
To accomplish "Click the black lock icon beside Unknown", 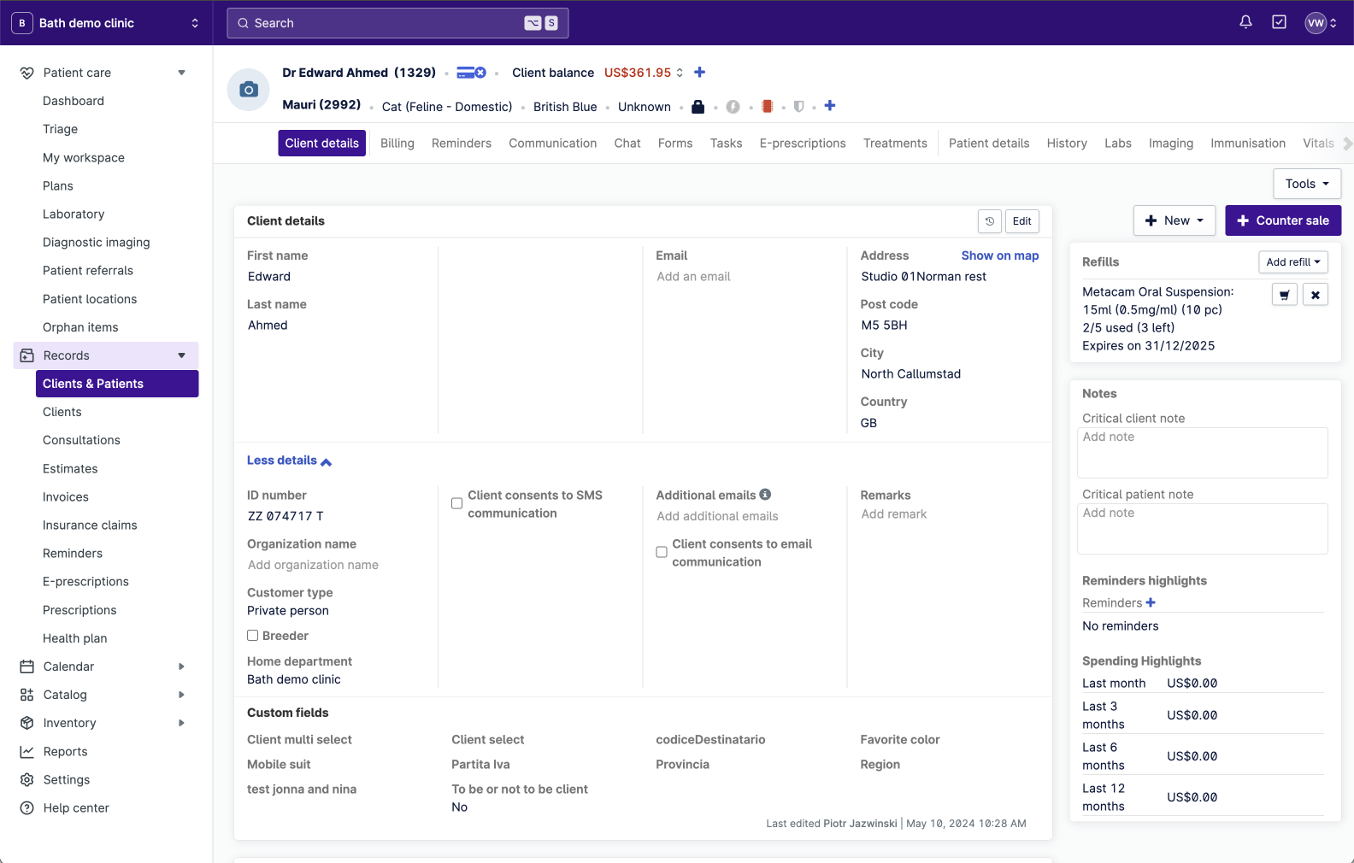I will tap(698, 107).
